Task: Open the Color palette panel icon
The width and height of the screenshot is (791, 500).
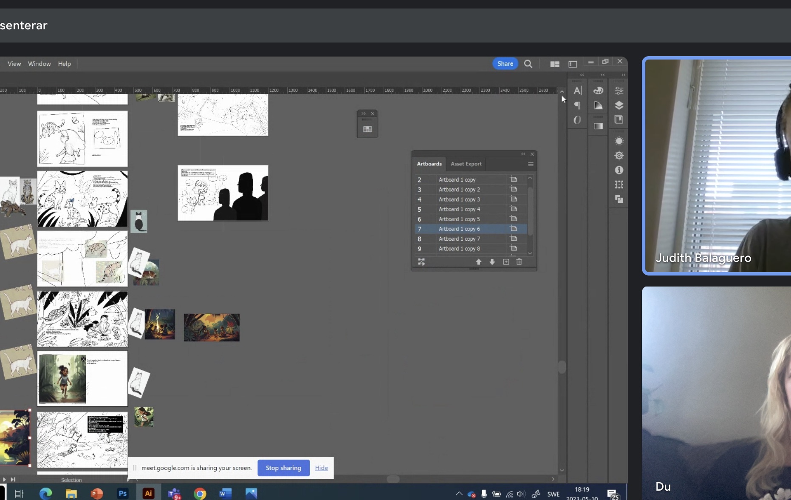Action: coord(598,91)
